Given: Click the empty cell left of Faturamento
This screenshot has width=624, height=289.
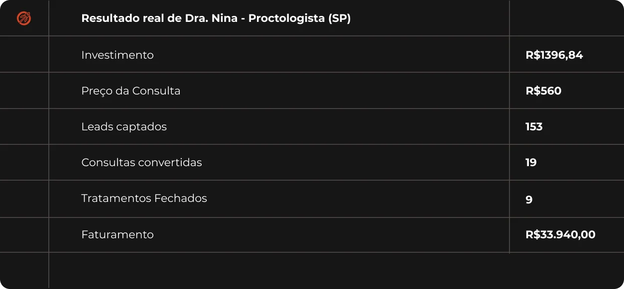Looking at the screenshot, I should [x=24, y=235].
